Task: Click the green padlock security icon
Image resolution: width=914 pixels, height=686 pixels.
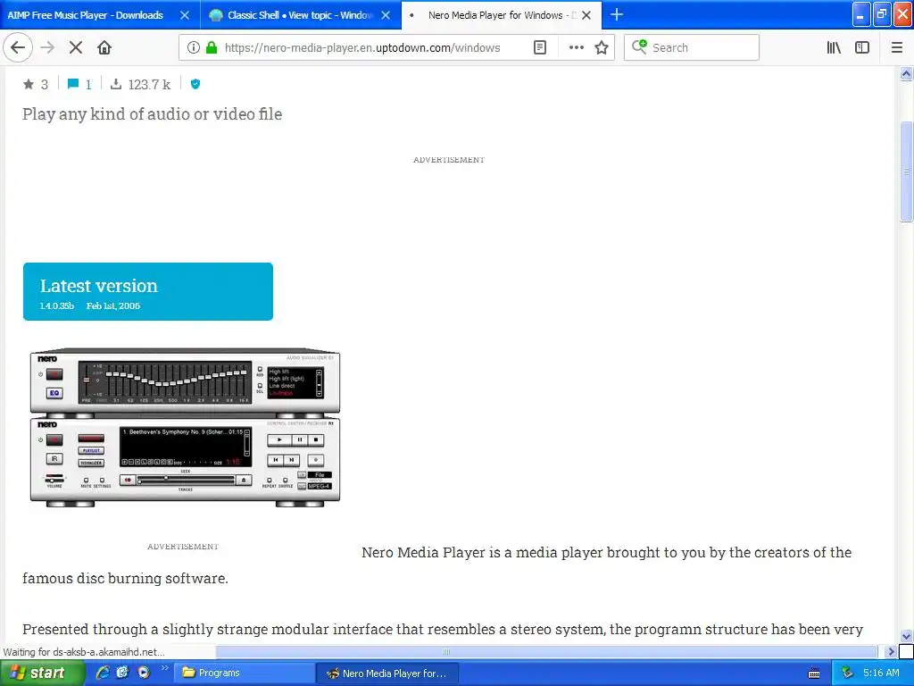Action: [212, 48]
